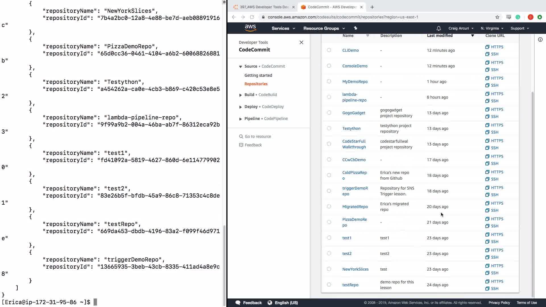
Task: Sort by Last modified column header
Action: (x=440, y=36)
